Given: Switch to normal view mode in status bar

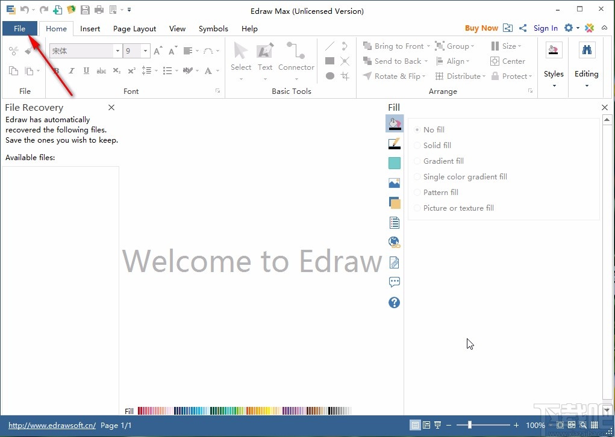Looking at the screenshot, I should point(415,425).
